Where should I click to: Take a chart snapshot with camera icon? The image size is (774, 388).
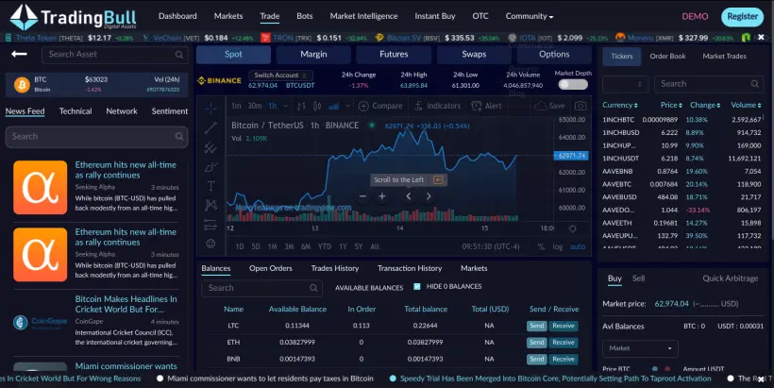[x=581, y=106]
